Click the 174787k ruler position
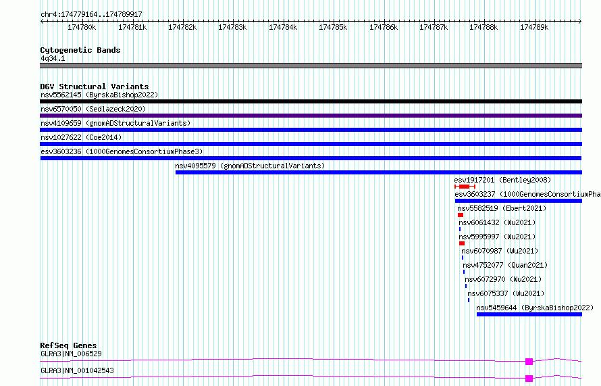The width and height of the screenshot is (601, 386). click(x=434, y=27)
